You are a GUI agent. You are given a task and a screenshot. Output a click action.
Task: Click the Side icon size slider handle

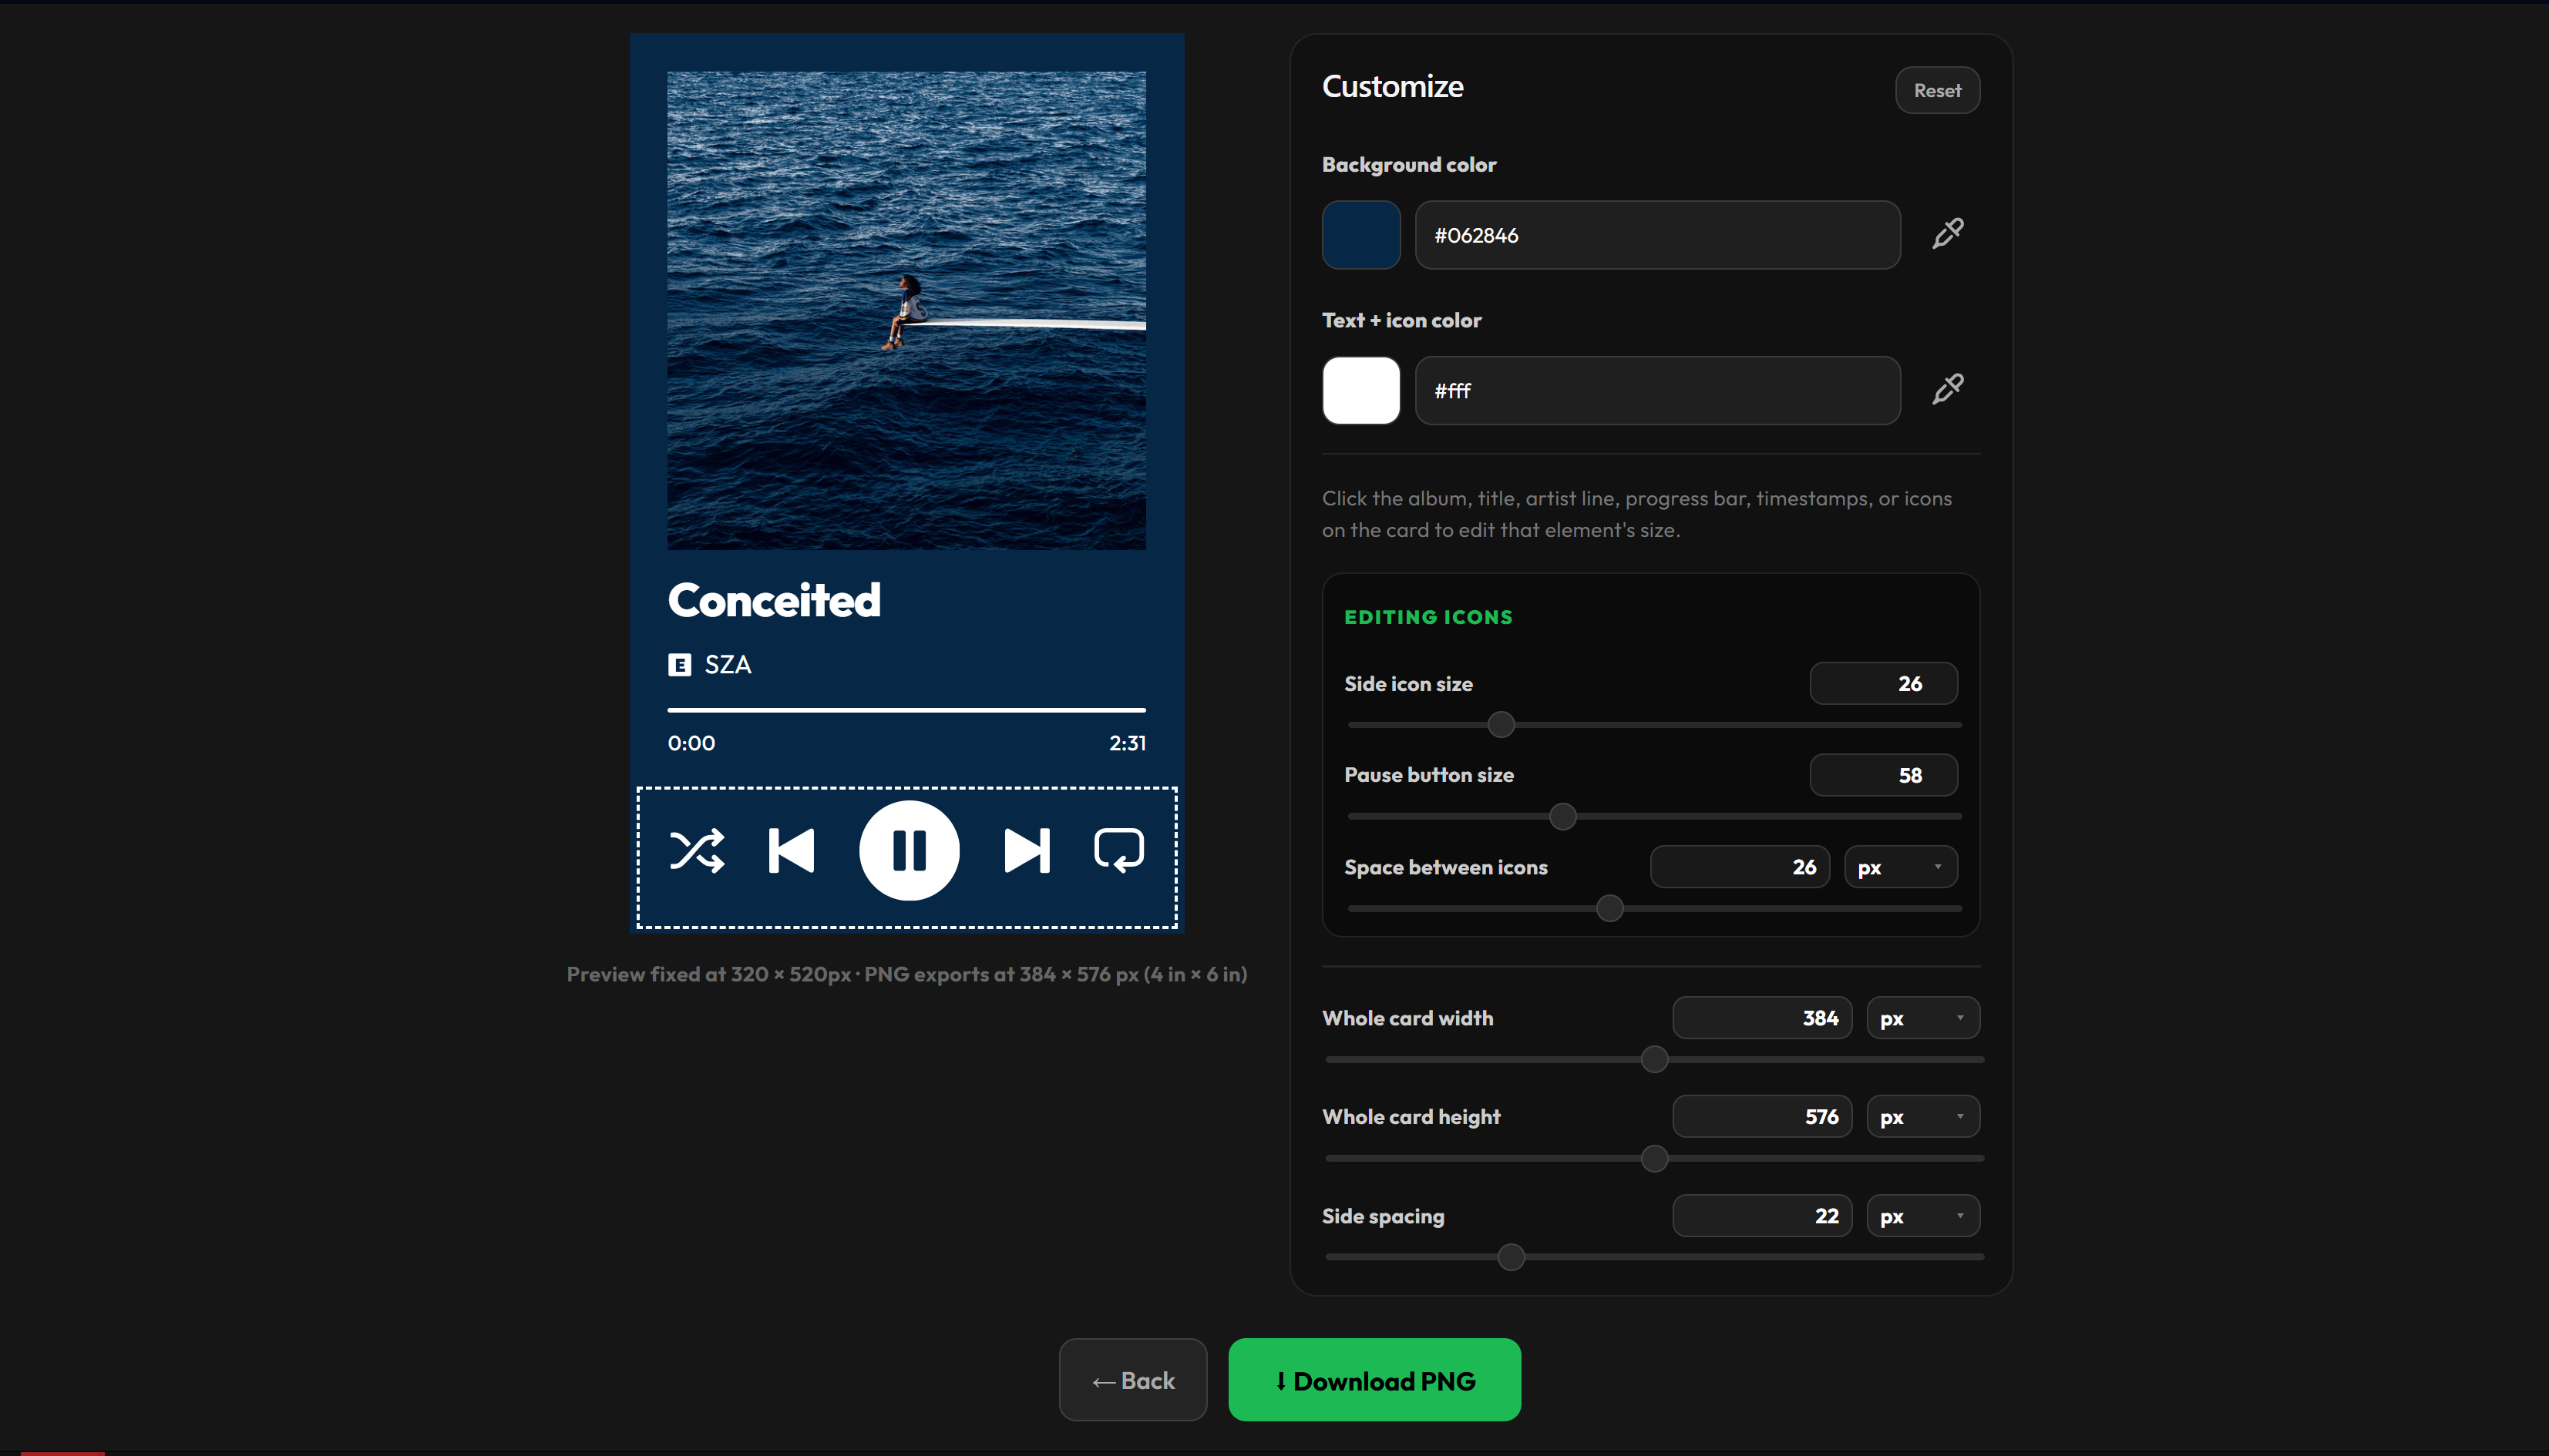tap(1501, 725)
